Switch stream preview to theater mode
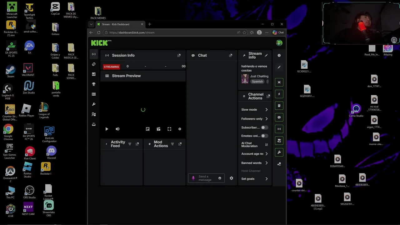This screenshot has height=225, width=400. tap(158, 129)
